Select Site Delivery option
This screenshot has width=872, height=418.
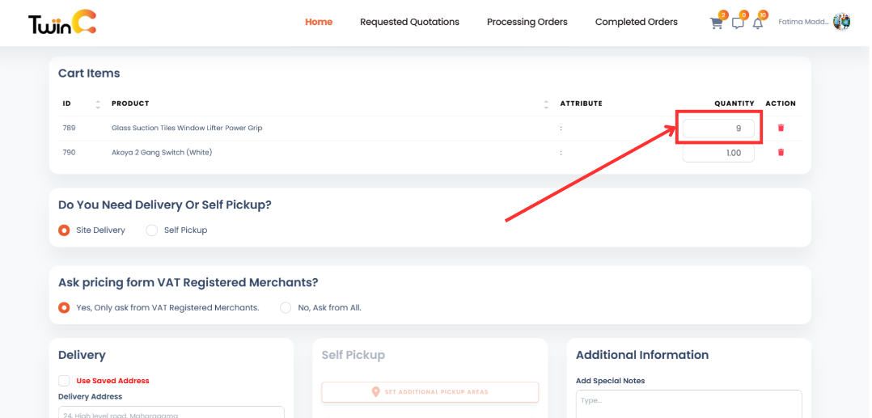64,230
